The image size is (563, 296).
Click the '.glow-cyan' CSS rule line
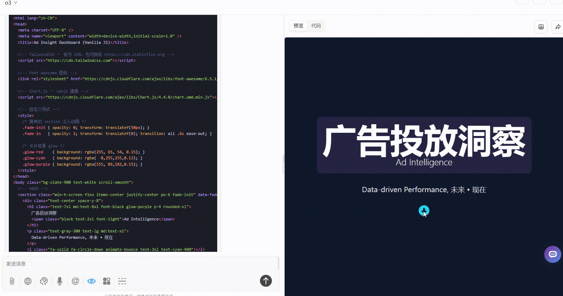coord(82,158)
